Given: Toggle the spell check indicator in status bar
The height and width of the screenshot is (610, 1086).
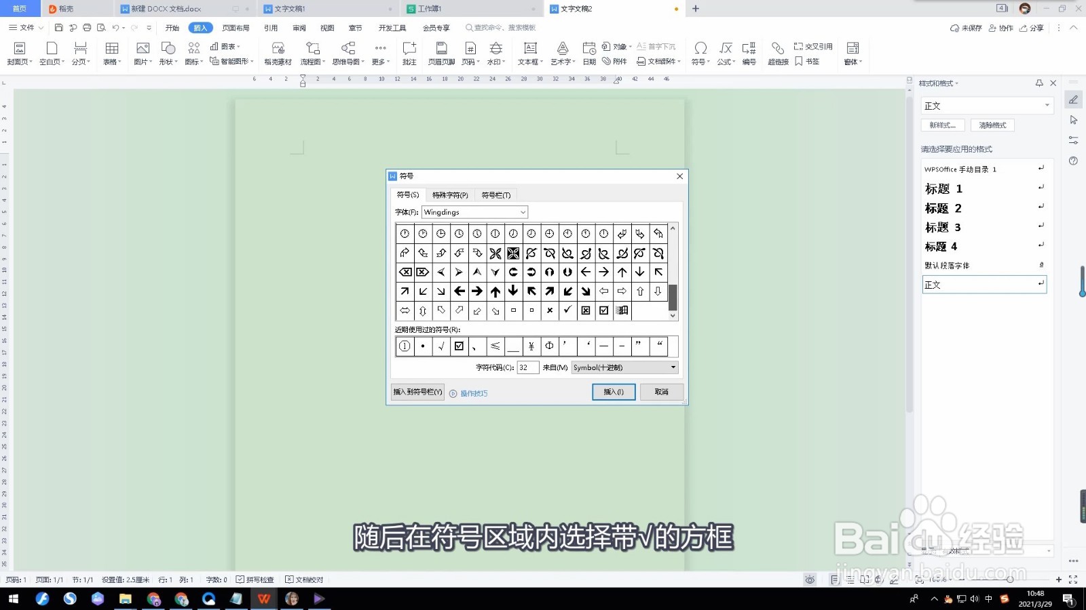Looking at the screenshot, I should 255,579.
